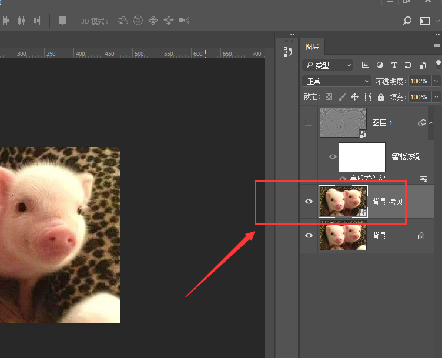Click the shape layer filter icon
Viewport: 442px width, 358px height.
[x=408, y=65]
